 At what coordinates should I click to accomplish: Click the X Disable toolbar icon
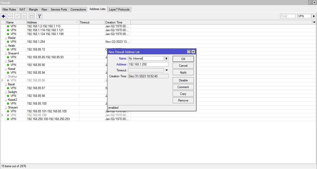(x=24, y=16)
